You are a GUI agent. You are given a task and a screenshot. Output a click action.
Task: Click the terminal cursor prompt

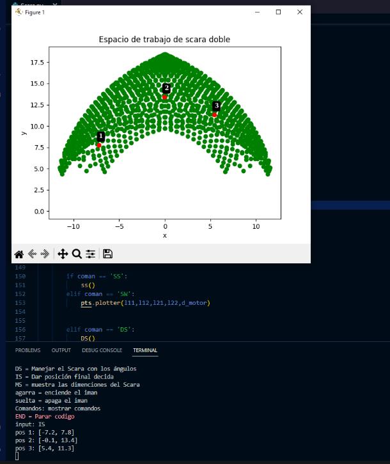coord(17,456)
